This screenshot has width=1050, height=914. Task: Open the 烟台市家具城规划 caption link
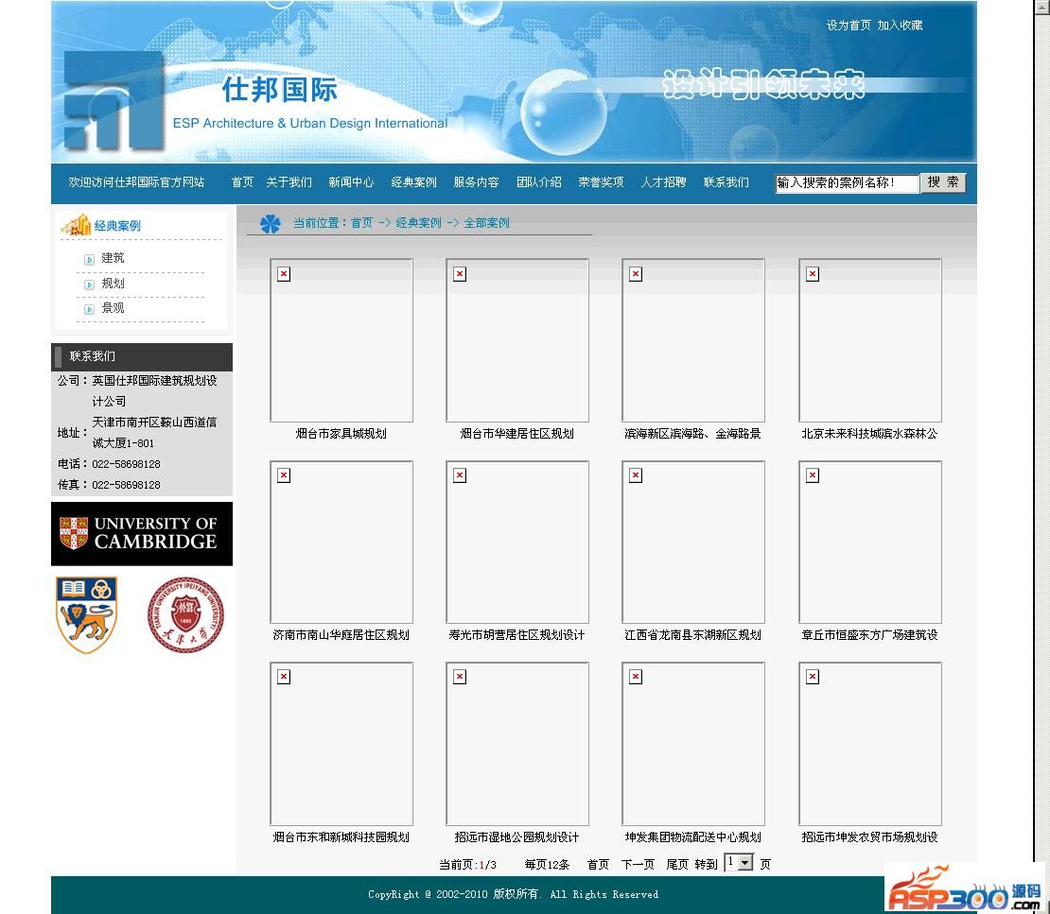(341, 434)
